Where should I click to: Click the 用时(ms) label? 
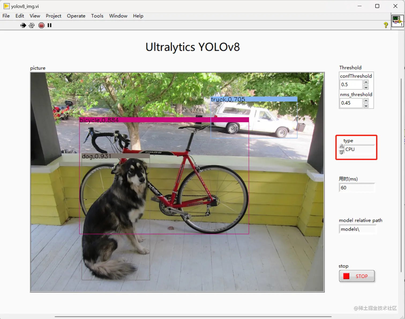tap(348, 179)
